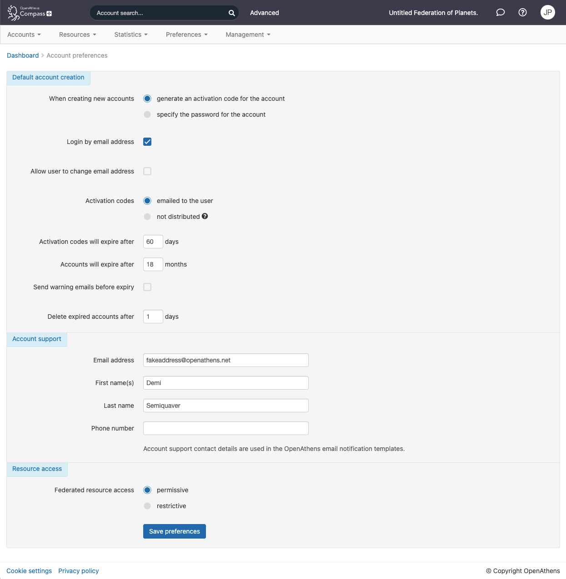Click the account search magnifier icon
Viewport: 566px width, 579px height.
click(231, 13)
